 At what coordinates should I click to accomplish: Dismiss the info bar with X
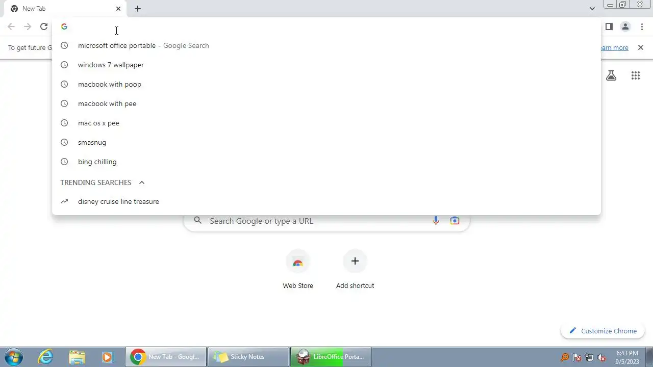[x=641, y=47]
